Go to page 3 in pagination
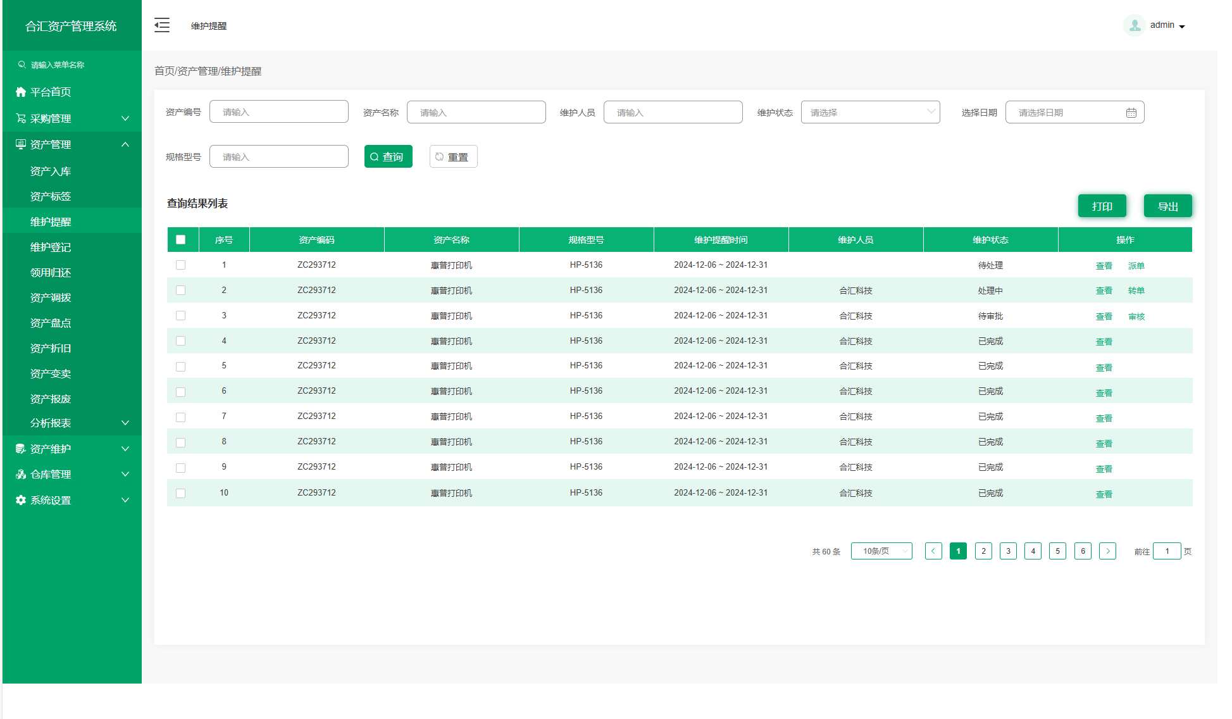Viewport: 1232px width, 719px height. (1008, 551)
